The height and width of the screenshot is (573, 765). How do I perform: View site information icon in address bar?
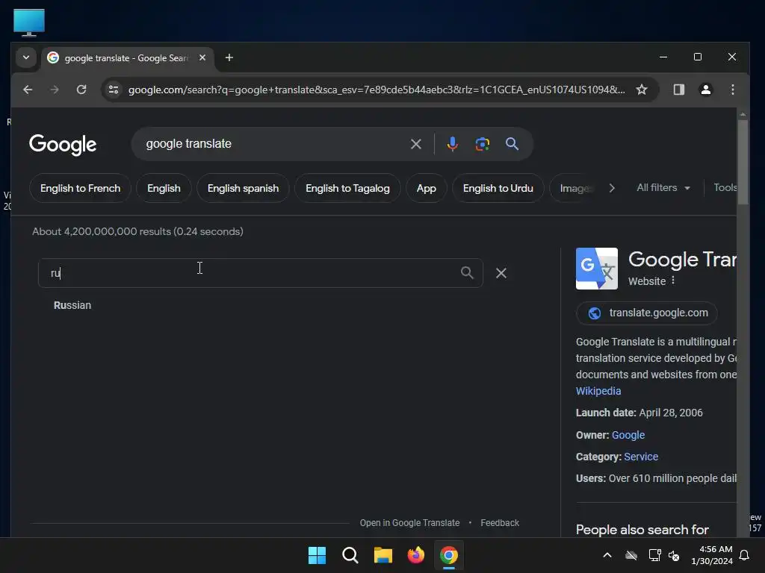(114, 90)
